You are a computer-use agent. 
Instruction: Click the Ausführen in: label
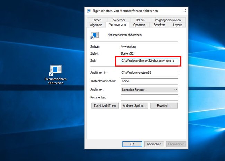(99, 73)
